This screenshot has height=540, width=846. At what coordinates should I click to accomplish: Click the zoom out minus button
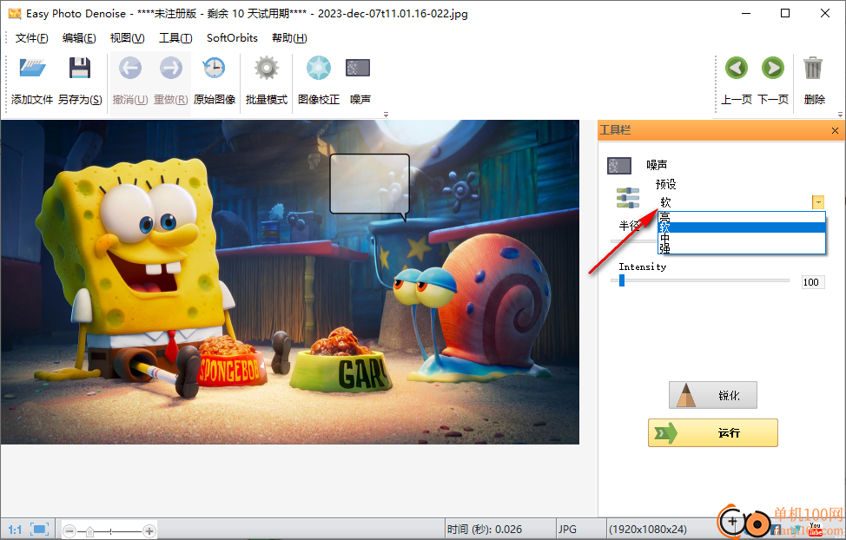[x=69, y=531]
